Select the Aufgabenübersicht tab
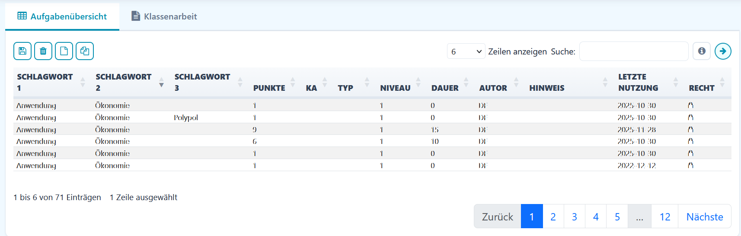 [62, 16]
